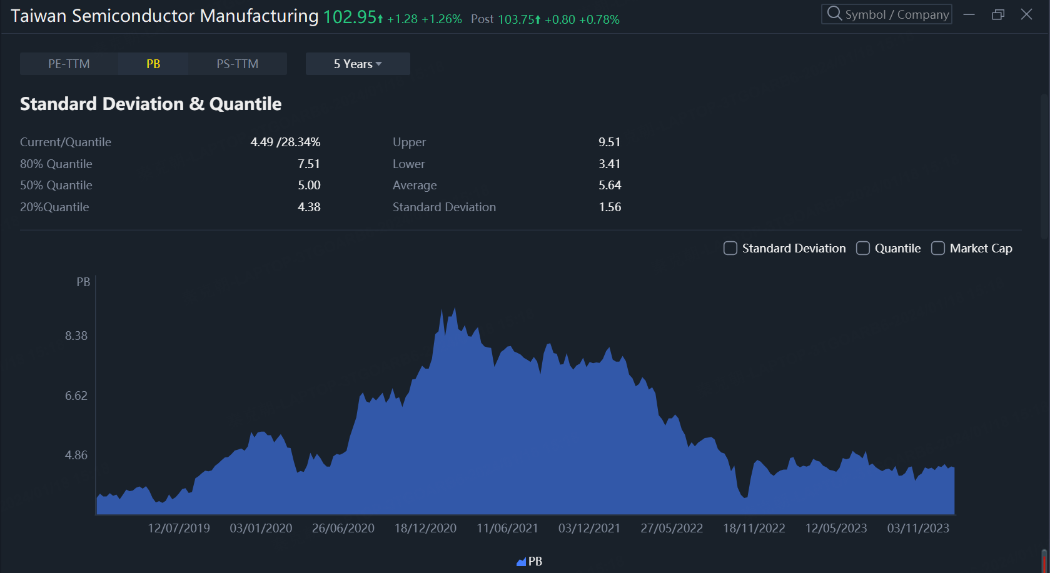The image size is (1050, 573).
Task: Click the 6.62 PB axis label
Action: point(76,396)
